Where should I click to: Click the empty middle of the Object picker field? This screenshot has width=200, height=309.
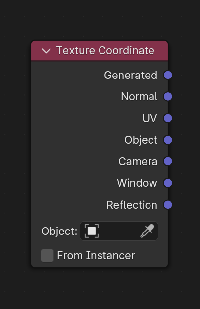(x=119, y=231)
